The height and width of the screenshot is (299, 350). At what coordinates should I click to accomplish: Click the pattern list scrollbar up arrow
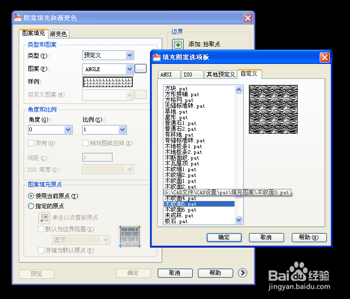click(x=238, y=90)
